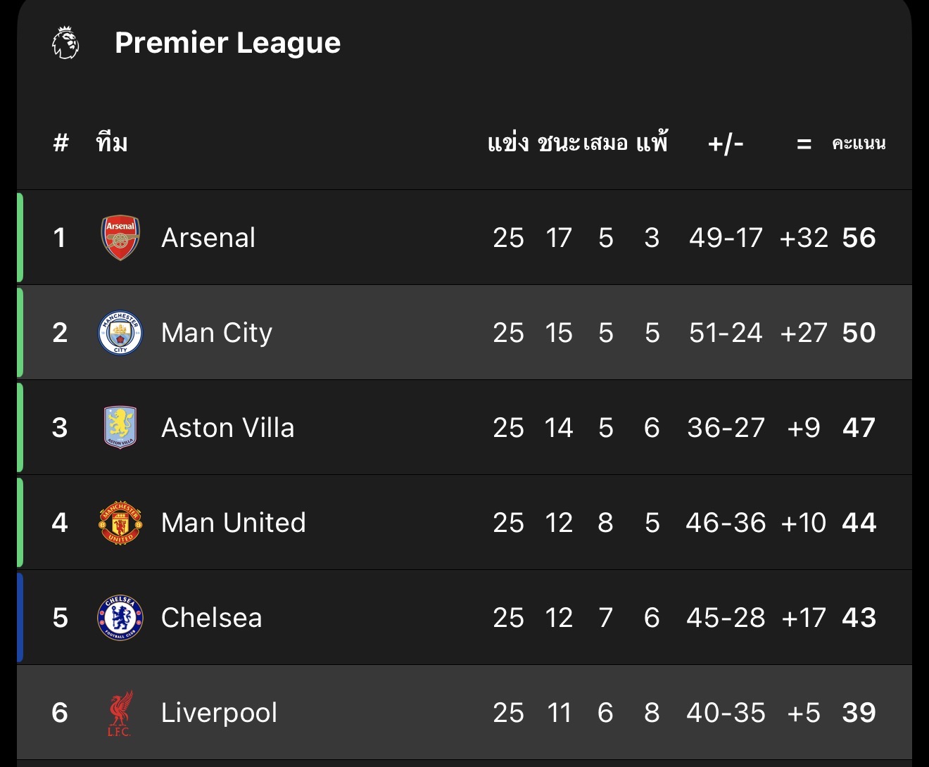929x767 pixels.
Task: Tap the Liverpool LFC crest
Action: tap(120, 713)
